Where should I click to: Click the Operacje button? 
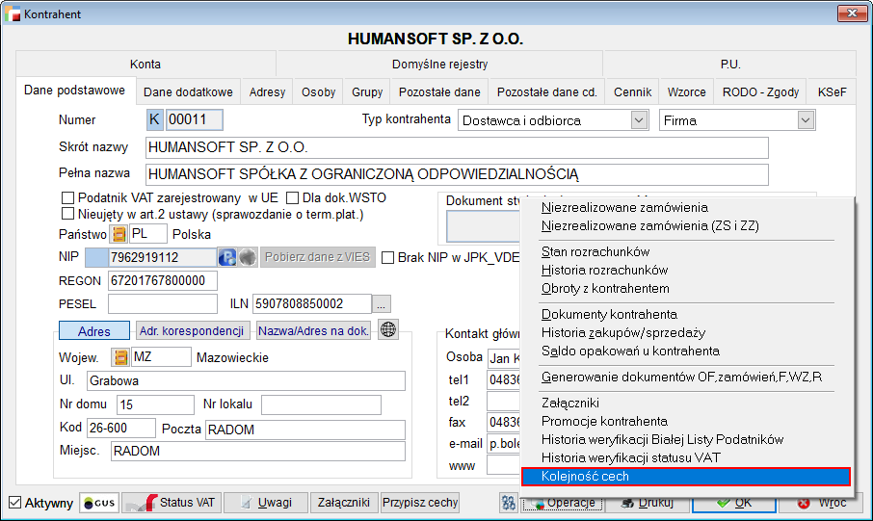(x=563, y=503)
